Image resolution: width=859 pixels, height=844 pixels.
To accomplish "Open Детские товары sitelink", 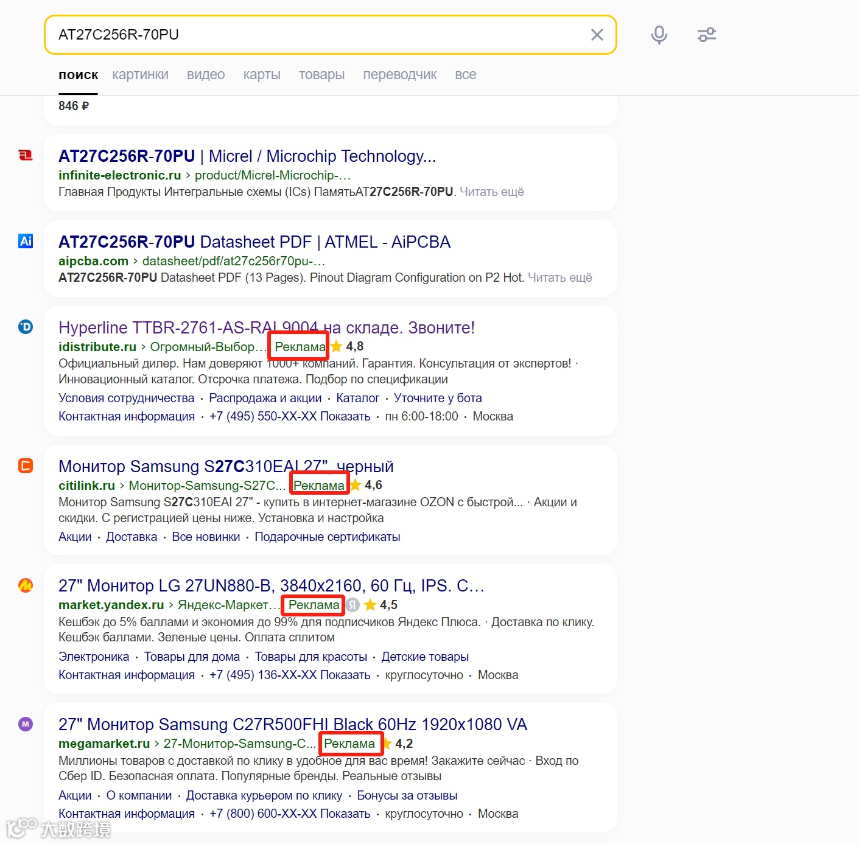I will coord(425,657).
